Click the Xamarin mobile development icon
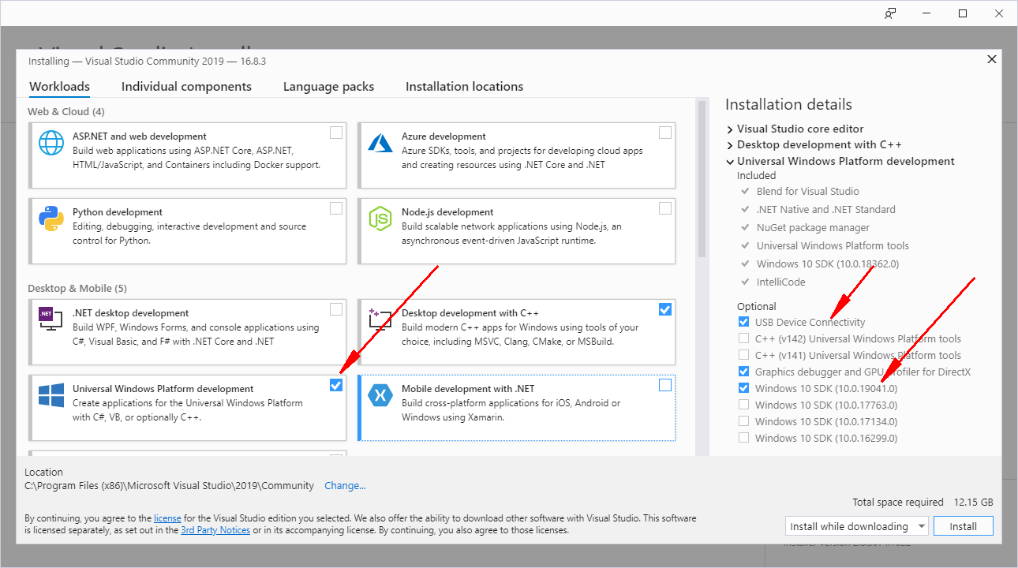The image size is (1018, 568). tap(380, 395)
